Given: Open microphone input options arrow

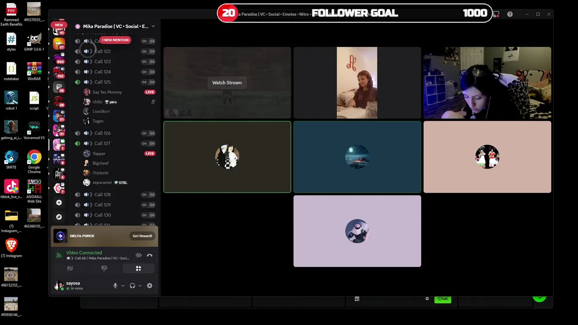Looking at the screenshot, I should click(122, 285).
